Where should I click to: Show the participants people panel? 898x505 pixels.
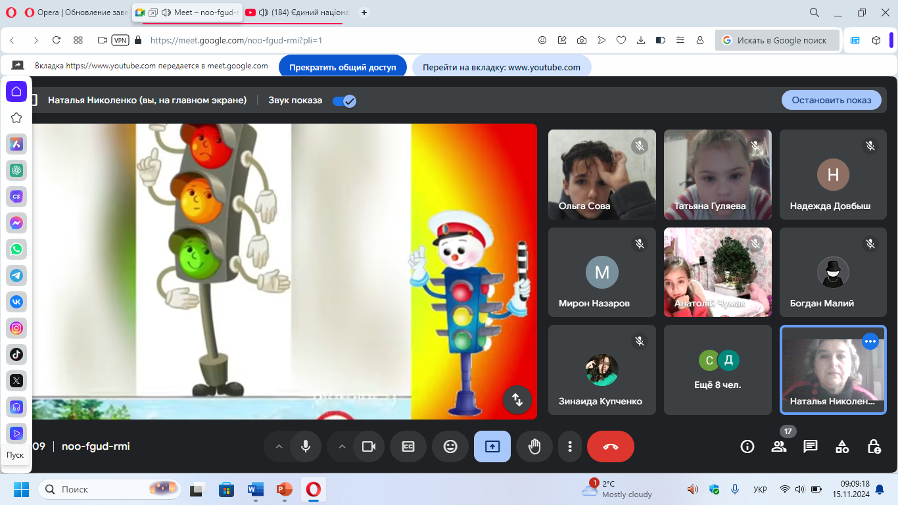pos(779,446)
